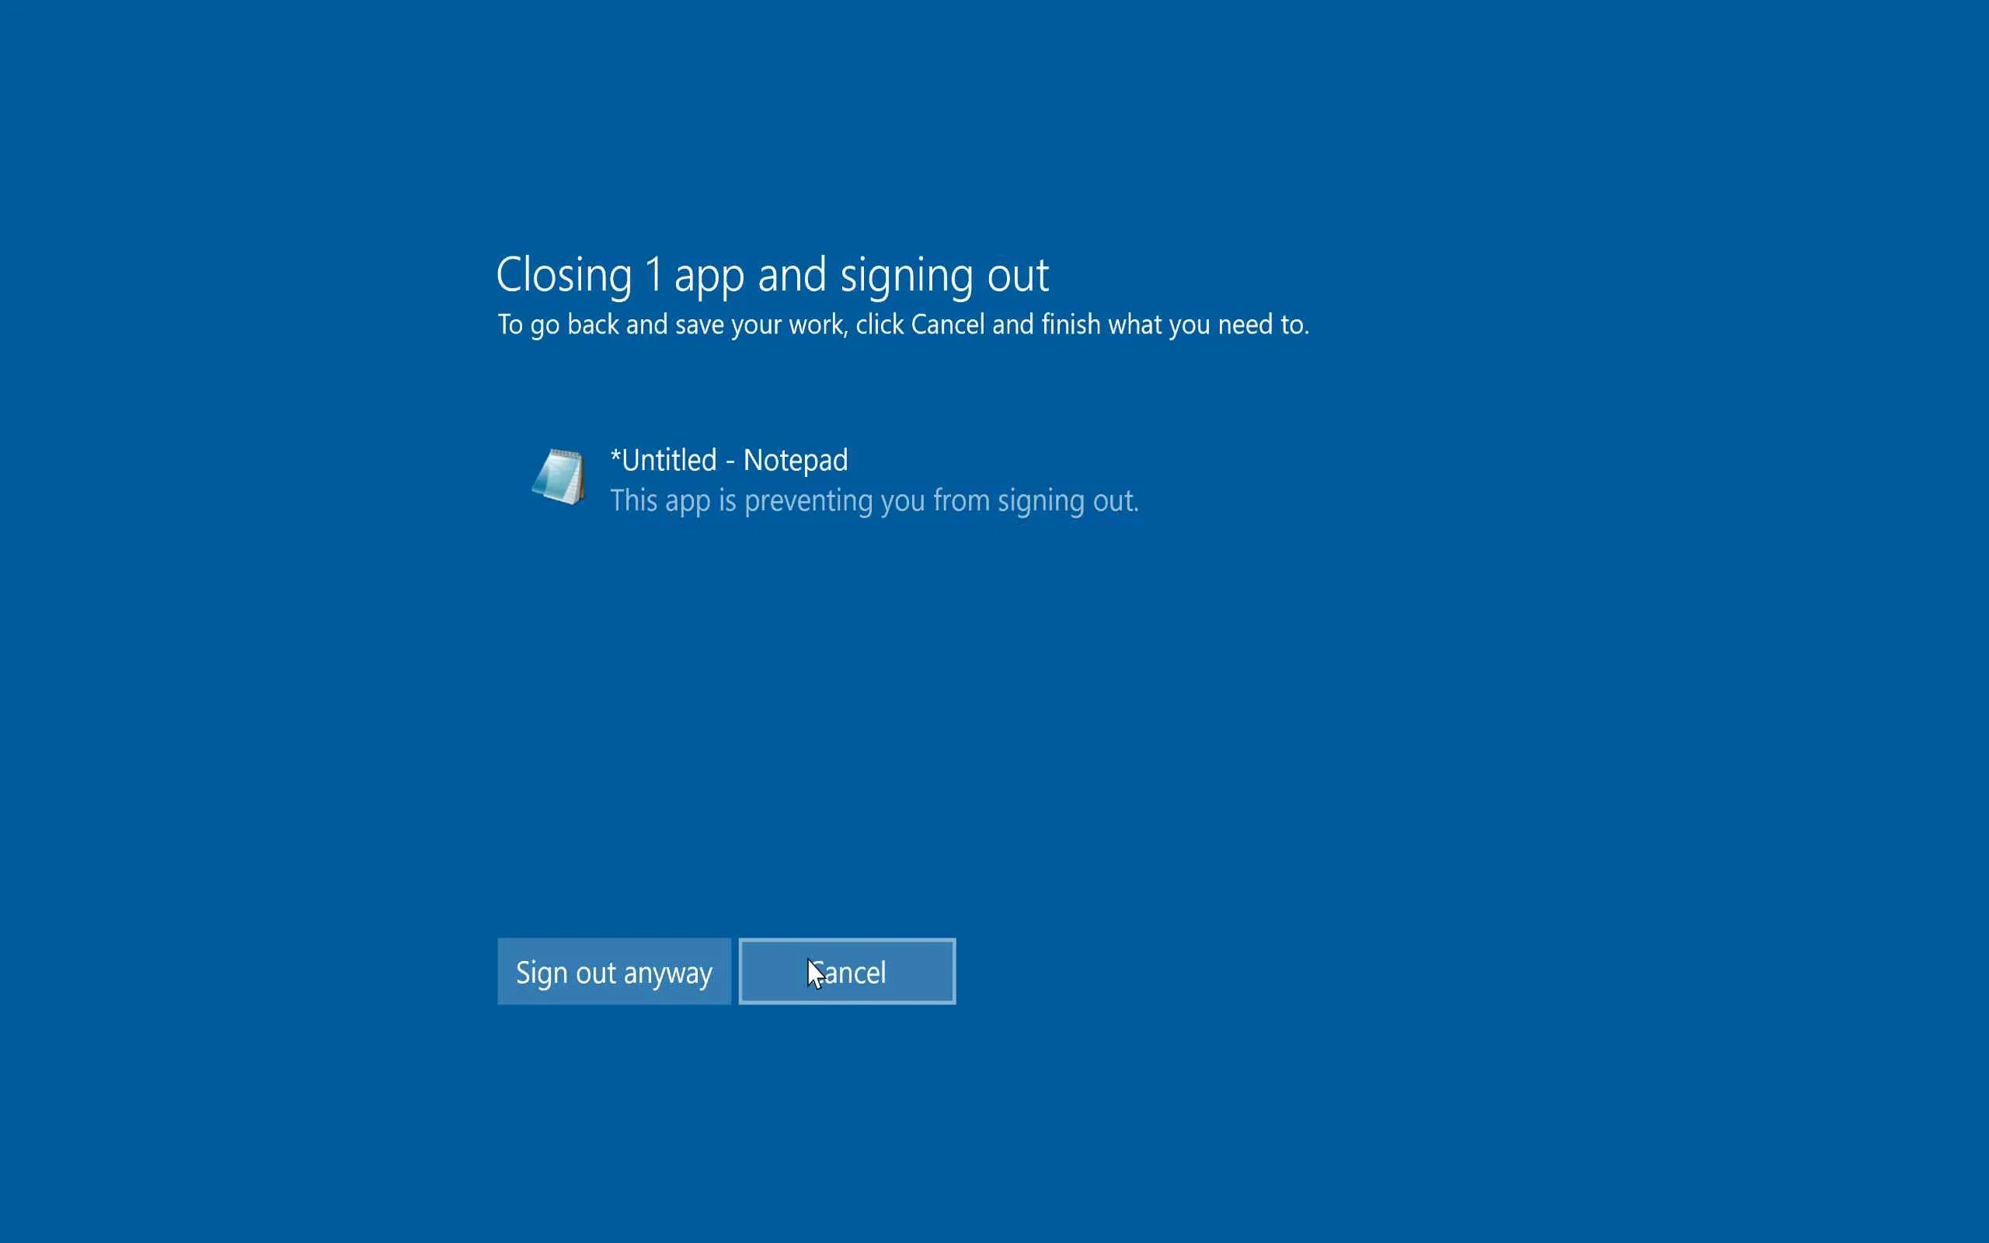Click Sign out anyway button
The image size is (1989, 1243).
coord(614,972)
